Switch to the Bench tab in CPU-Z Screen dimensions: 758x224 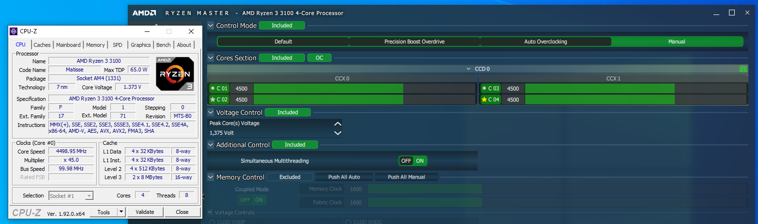pos(164,45)
